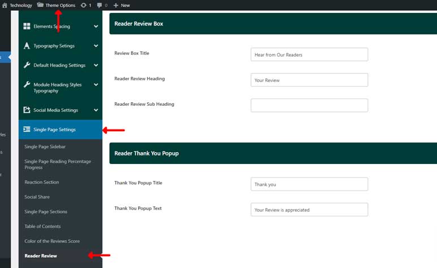Click the Typography Settings letter icon

pos(27,46)
